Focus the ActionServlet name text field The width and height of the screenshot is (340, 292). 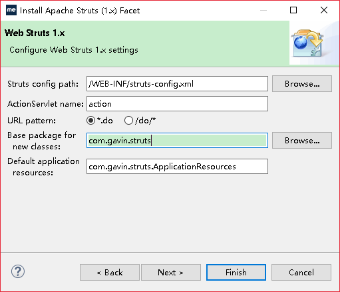tap(177, 104)
